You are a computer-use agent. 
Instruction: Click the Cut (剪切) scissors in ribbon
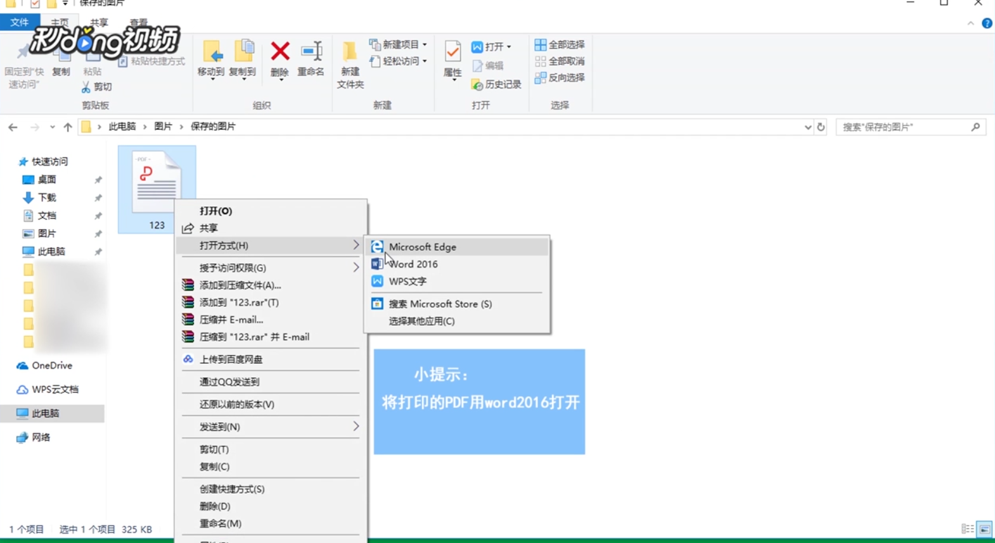tap(96, 87)
